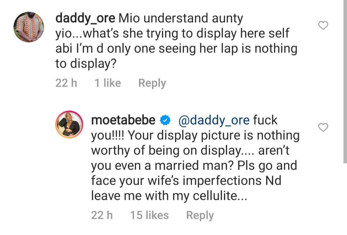The width and height of the screenshot is (347, 235).
Task: Tap the "Mio understand aunty" comment text
Action: [x=181, y=18]
